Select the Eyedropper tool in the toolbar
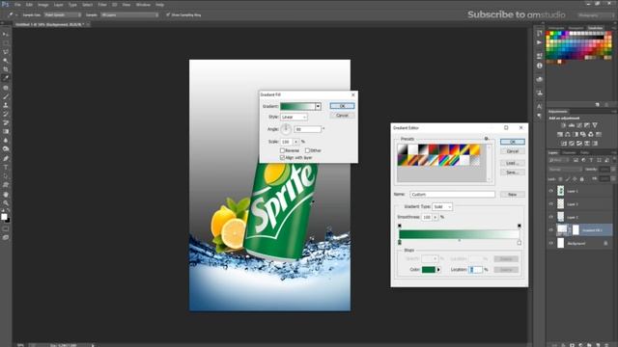The width and height of the screenshot is (618, 347). pos(6,78)
